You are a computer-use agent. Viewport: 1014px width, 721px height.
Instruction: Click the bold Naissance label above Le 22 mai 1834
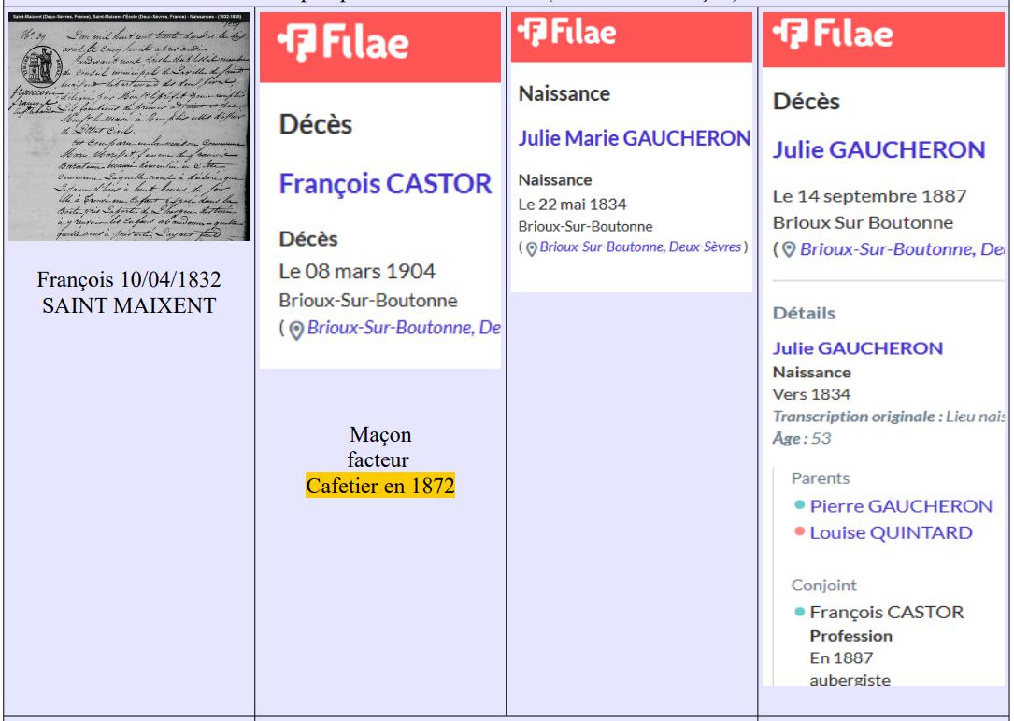pyautogui.click(x=555, y=180)
